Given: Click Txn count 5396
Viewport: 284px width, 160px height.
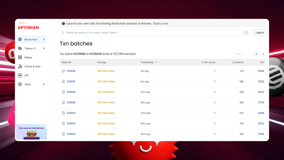Looking at the screenshot, I should (x=261, y=134).
